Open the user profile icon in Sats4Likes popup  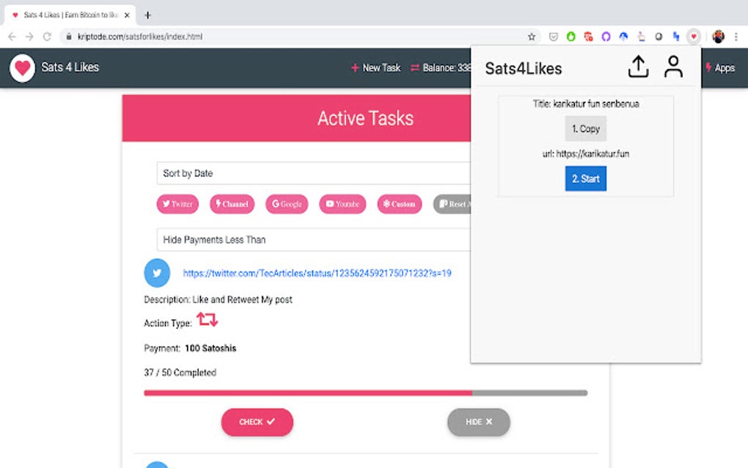(x=672, y=66)
